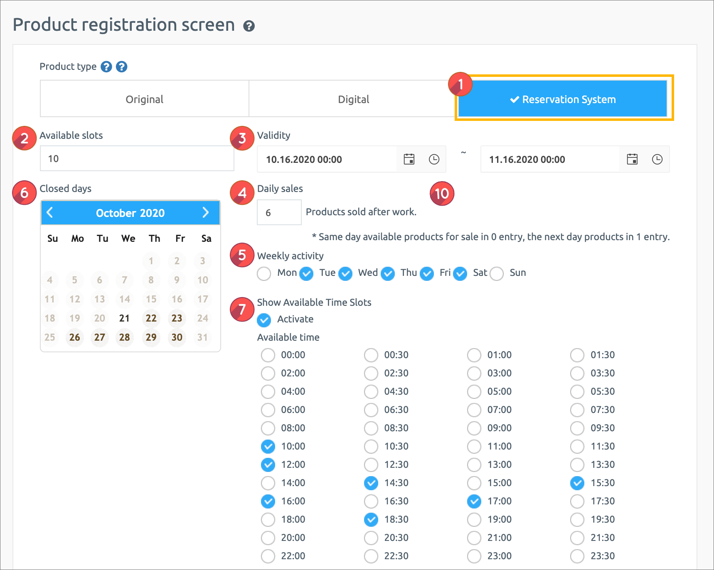
Task: Uncheck the 15:30 available time option
Action: click(577, 483)
